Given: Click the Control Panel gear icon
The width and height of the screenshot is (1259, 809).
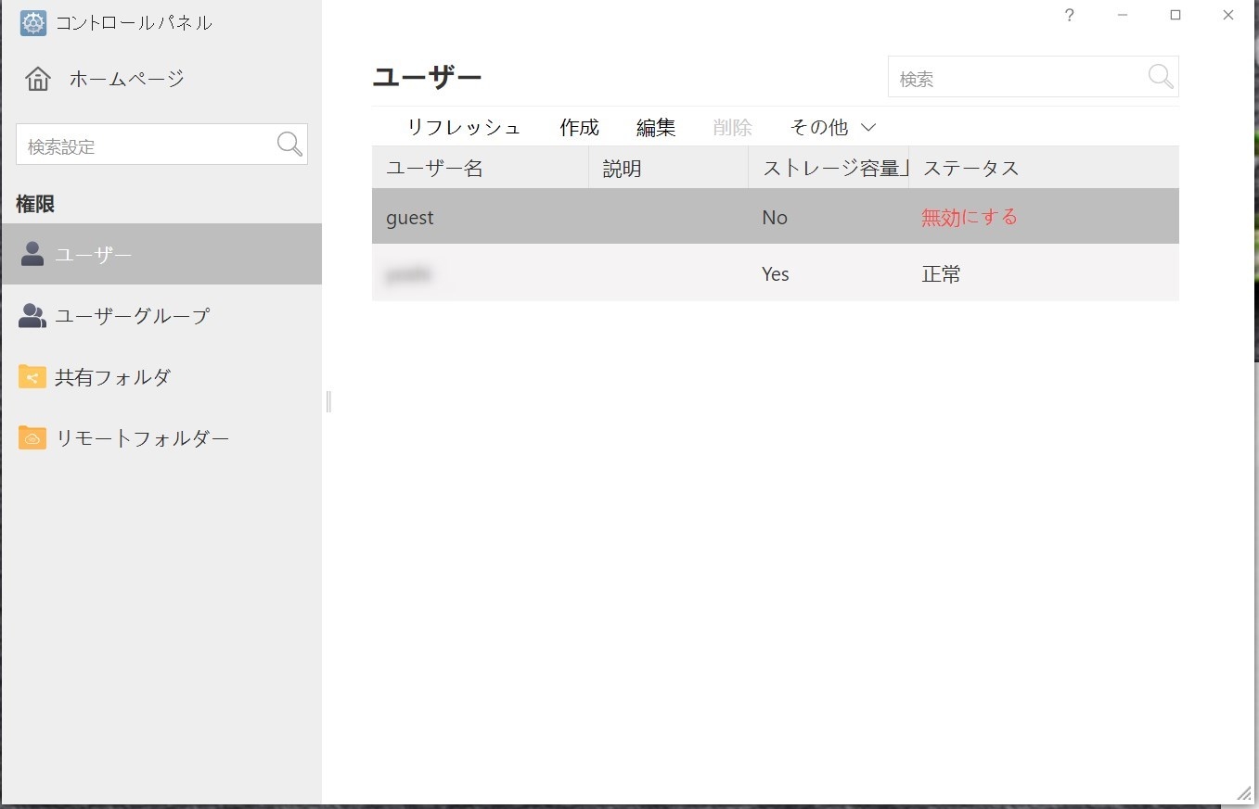Looking at the screenshot, I should (33, 23).
